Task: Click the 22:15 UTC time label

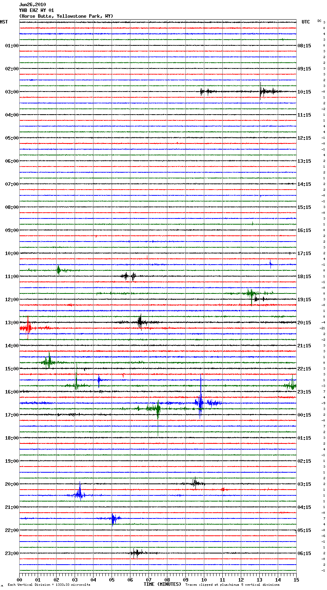Action: (304, 369)
